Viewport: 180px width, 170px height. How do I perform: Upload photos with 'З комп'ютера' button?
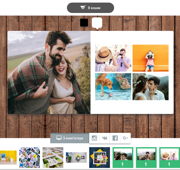point(70,138)
